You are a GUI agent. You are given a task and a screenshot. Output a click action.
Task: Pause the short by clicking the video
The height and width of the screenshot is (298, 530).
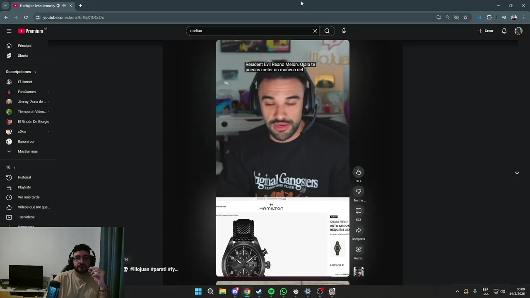pyautogui.click(x=282, y=158)
